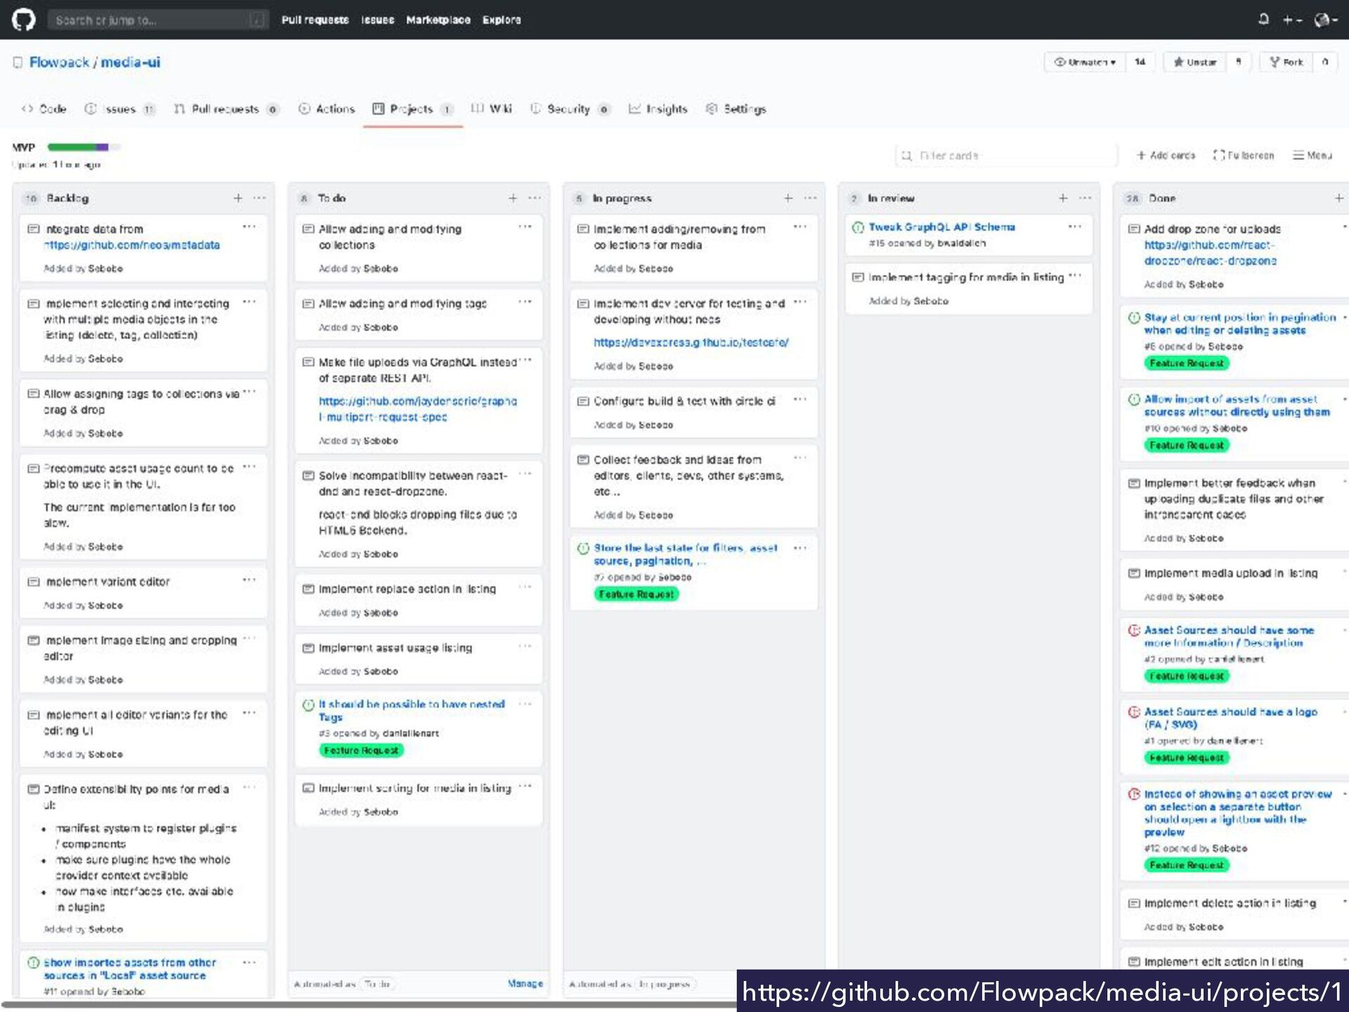Open Backlog column options menu

(x=259, y=198)
